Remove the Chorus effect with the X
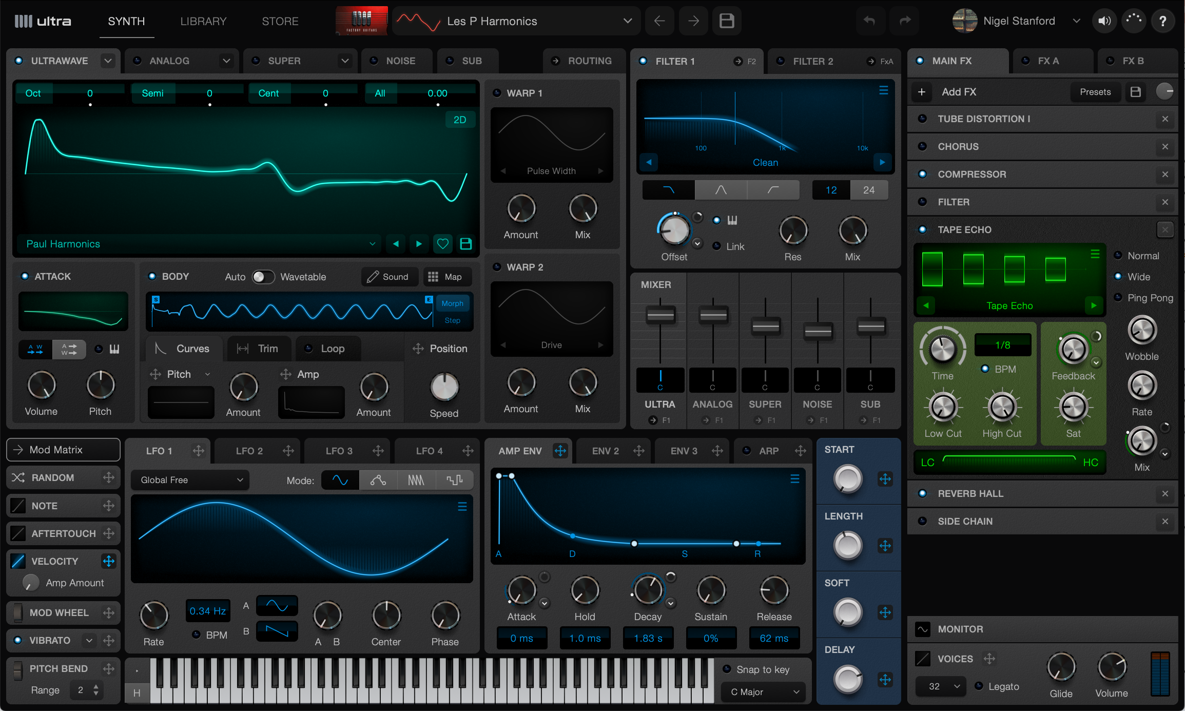The width and height of the screenshot is (1185, 711). [1165, 146]
